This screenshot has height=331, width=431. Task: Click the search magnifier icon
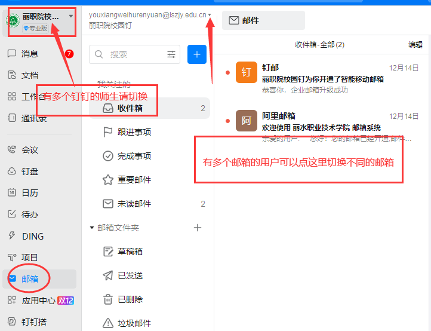98,54
